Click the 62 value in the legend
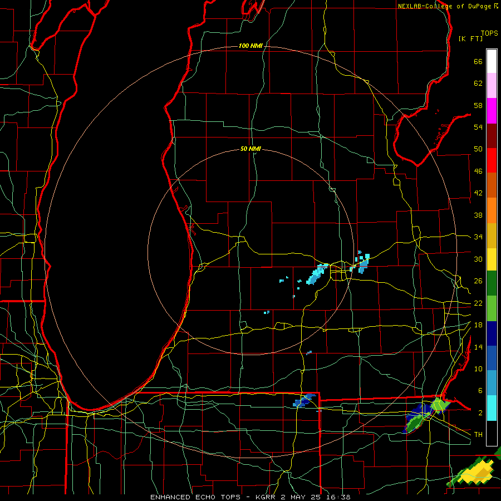 [x=478, y=83]
